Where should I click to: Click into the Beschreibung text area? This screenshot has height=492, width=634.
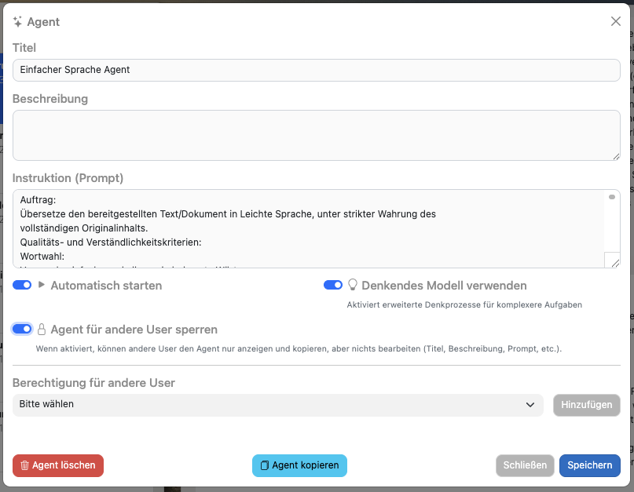click(x=316, y=135)
